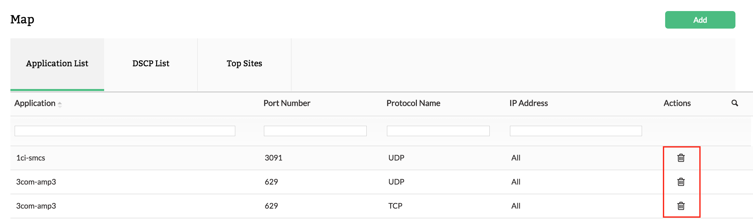Click the Application filter text field
Image resolution: width=753 pixels, height=219 pixels.
coord(125,131)
